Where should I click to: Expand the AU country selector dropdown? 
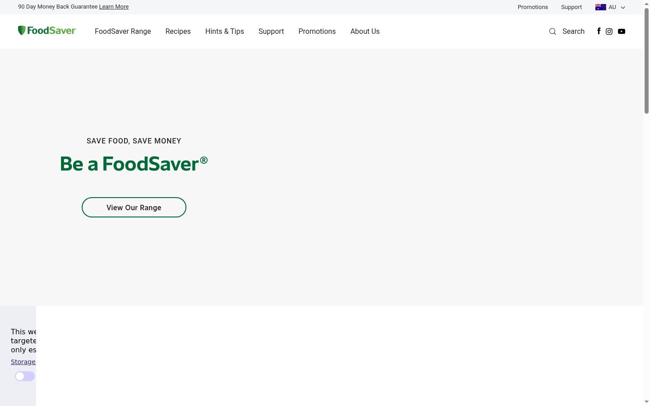coord(610,7)
